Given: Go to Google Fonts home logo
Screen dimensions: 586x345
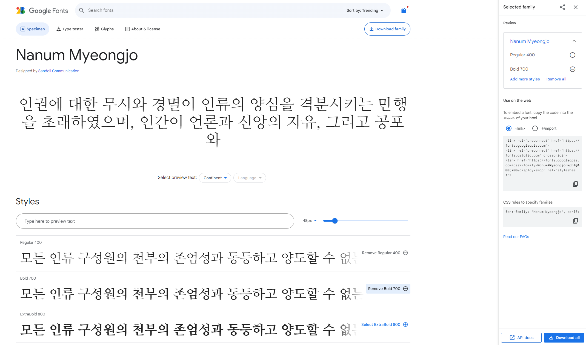Looking at the screenshot, I should [x=42, y=10].
